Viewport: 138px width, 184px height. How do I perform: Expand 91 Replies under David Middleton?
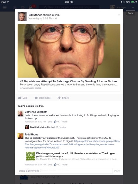(x=61, y=127)
